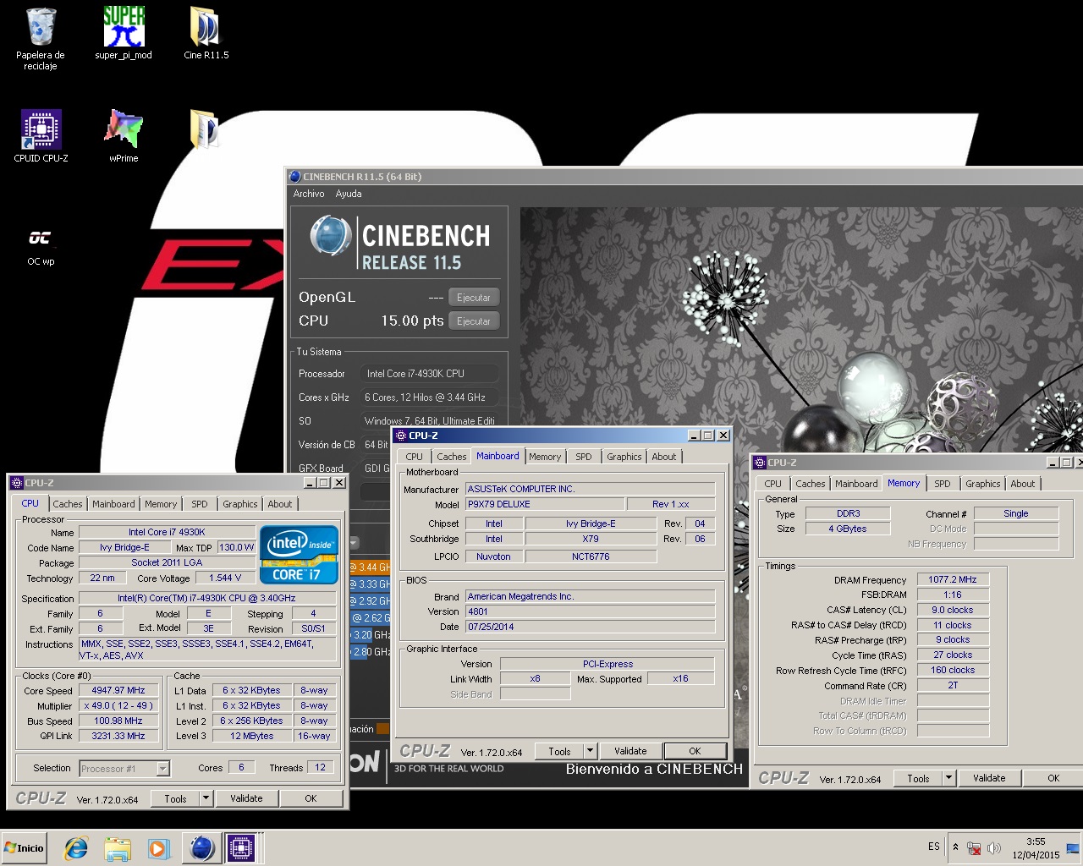Select About tab in left CPU-Z window
Screen dimensions: 1083x866
[280, 504]
